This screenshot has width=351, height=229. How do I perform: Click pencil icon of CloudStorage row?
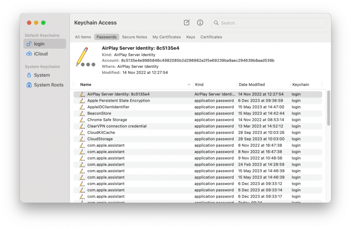(82, 139)
